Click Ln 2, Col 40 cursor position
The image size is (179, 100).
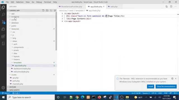[136, 93]
